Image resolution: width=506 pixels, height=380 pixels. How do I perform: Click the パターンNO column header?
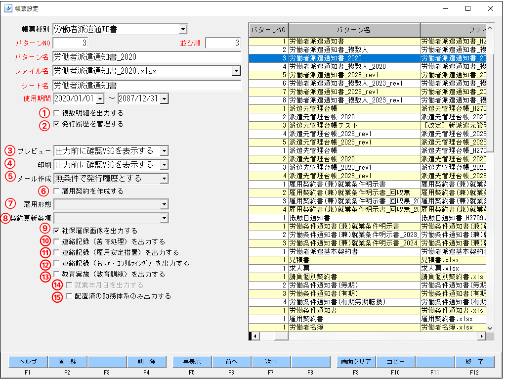coord(268,30)
